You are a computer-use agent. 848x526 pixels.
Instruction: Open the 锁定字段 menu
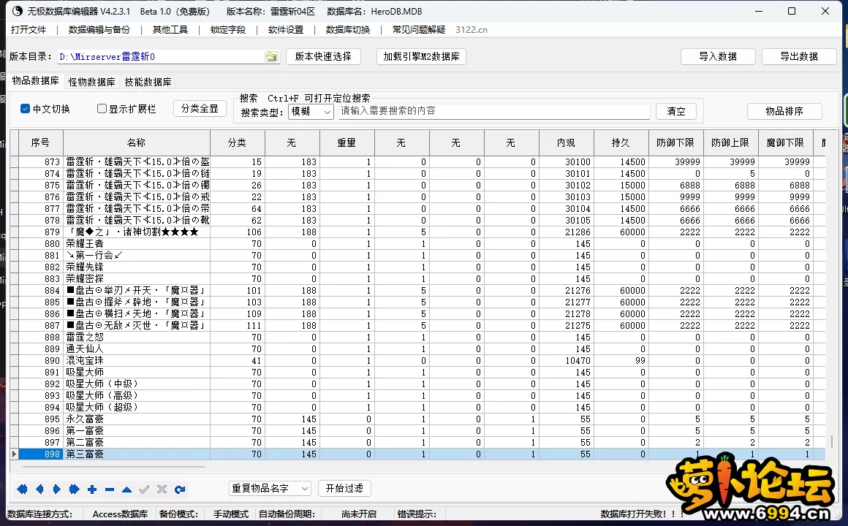coord(227,30)
